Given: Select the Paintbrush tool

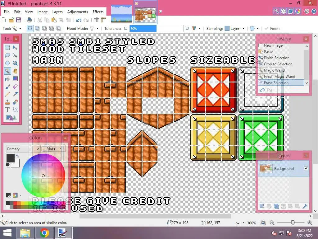Looking at the screenshot, I should click(7, 87).
